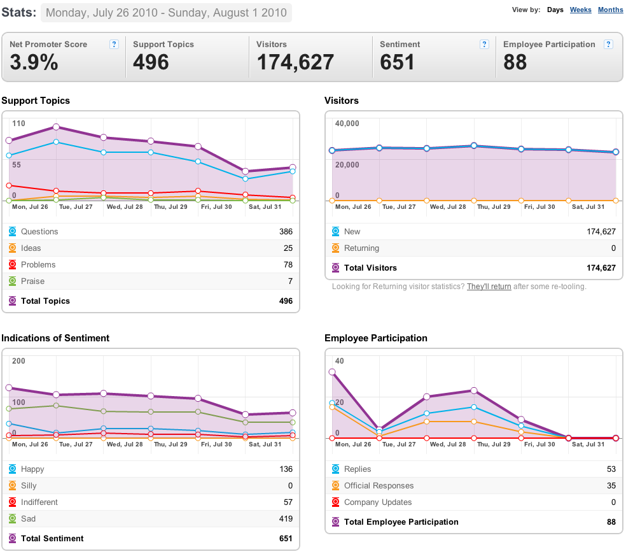
Task: Open the Sentiment help question mark icon
Action: pyautogui.click(x=484, y=45)
